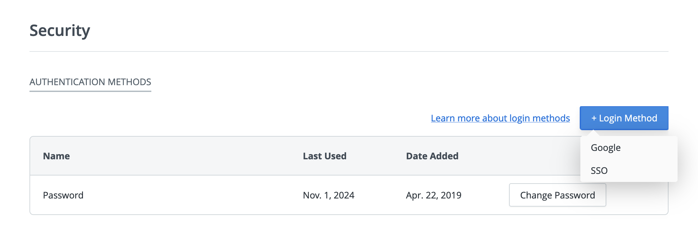
Task: Switch to the Authentication Methods tab
Action: click(x=90, y=82)
